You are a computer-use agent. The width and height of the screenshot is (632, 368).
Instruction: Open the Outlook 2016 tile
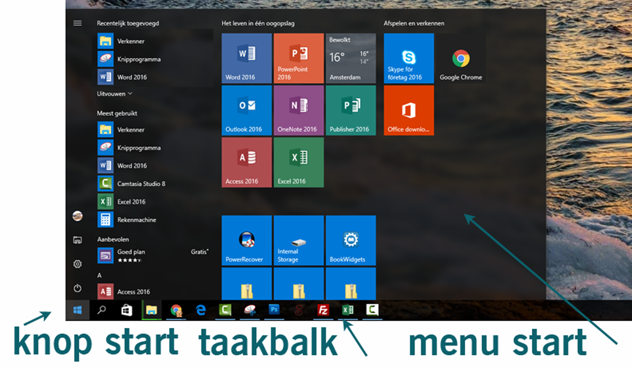(246, 110)
